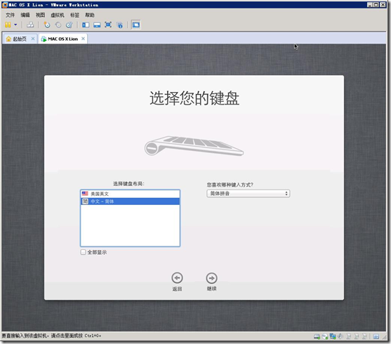Click the 返回 back arrow button

click(177, 278)
